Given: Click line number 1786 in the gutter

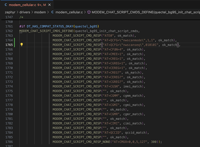Looking at the screenshot, I should pos(9,142).
